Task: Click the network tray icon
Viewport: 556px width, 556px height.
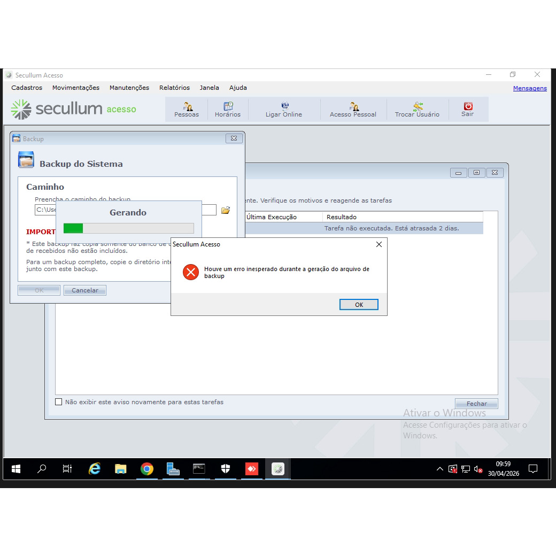Action: coord(466,469)
